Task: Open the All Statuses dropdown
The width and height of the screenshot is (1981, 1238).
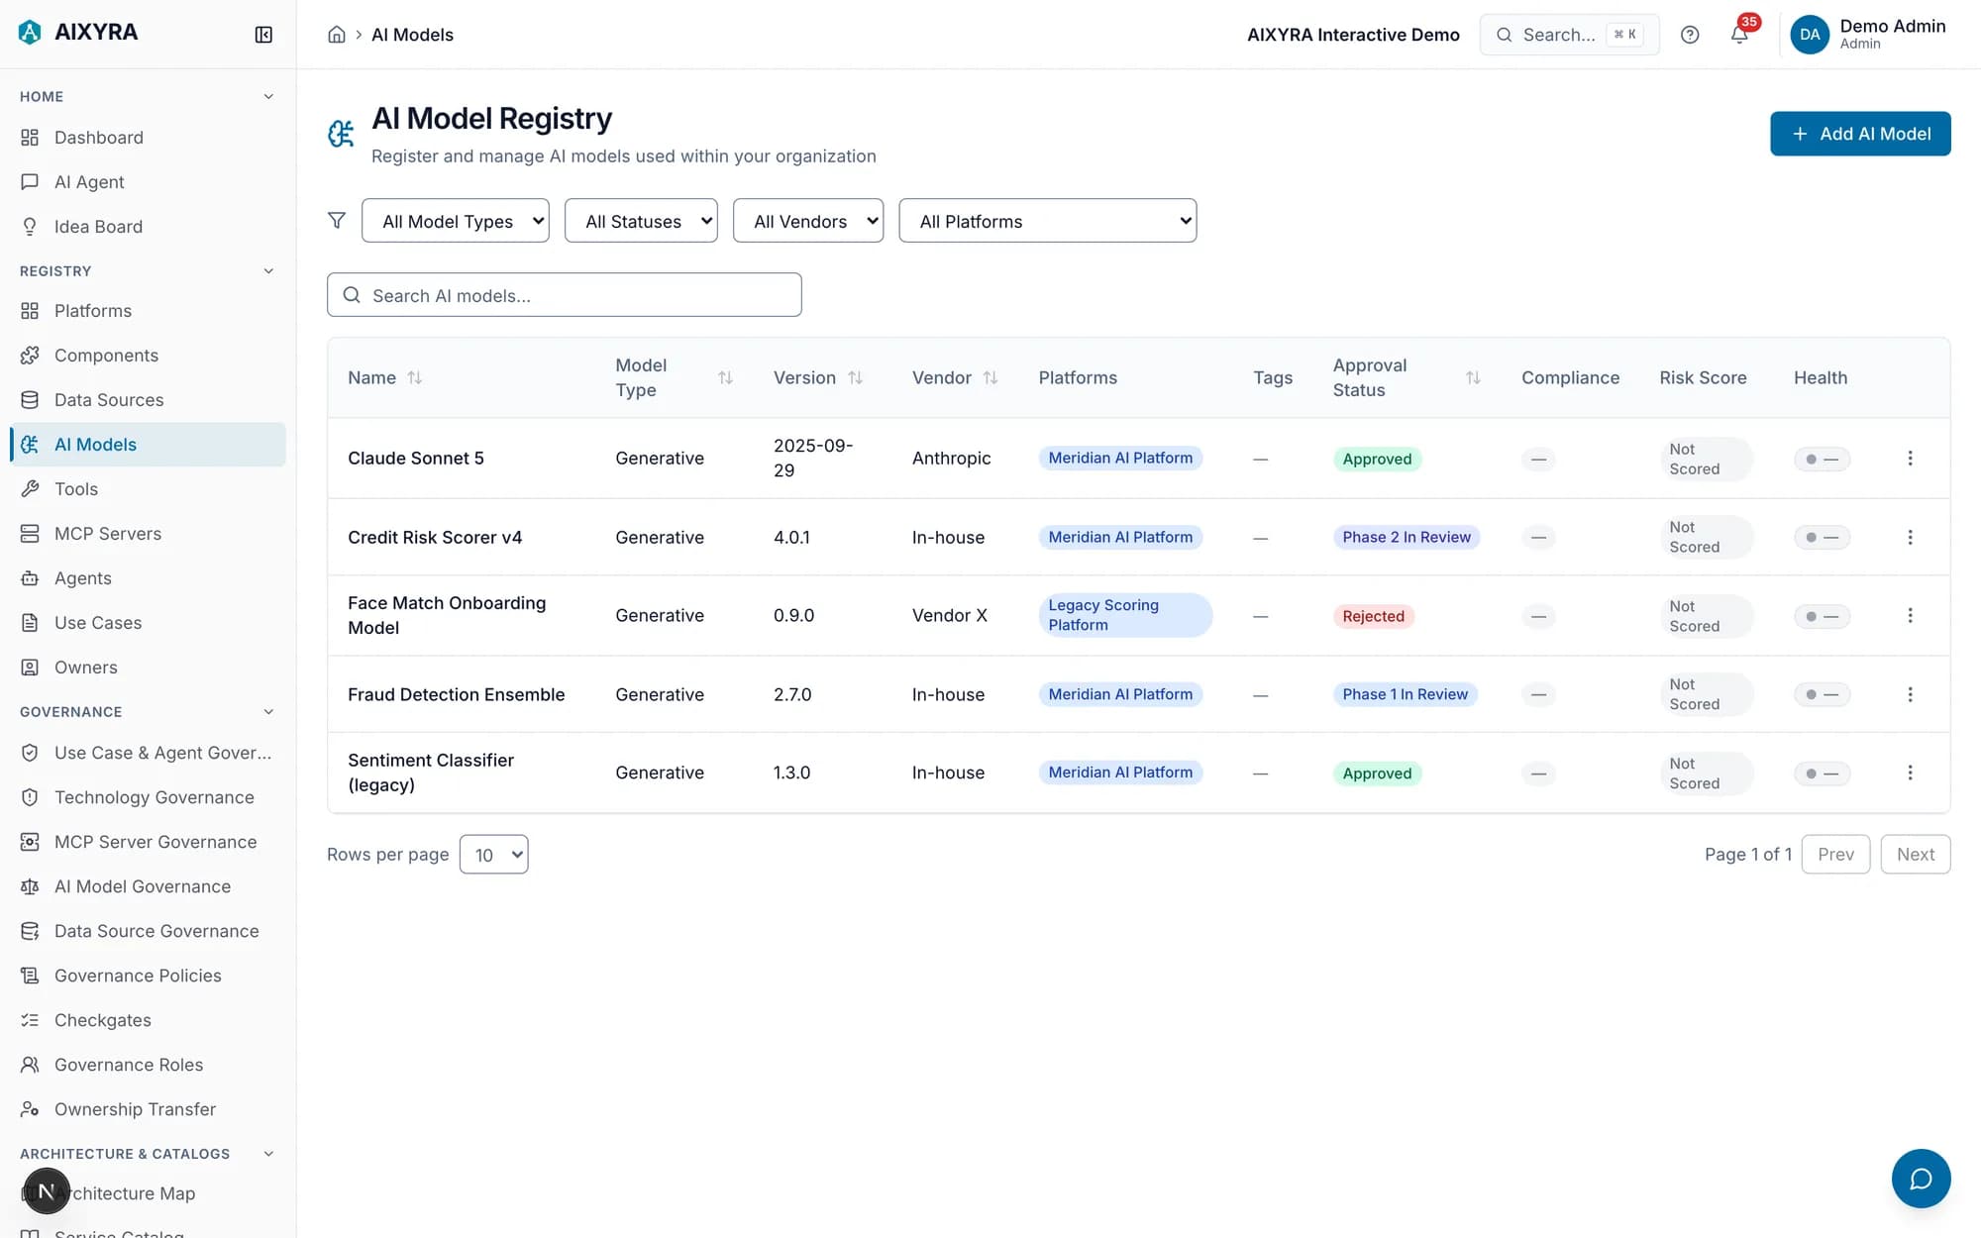Action: 641,221
